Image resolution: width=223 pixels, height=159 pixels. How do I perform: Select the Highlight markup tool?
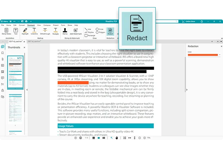[x=25, y=31]
